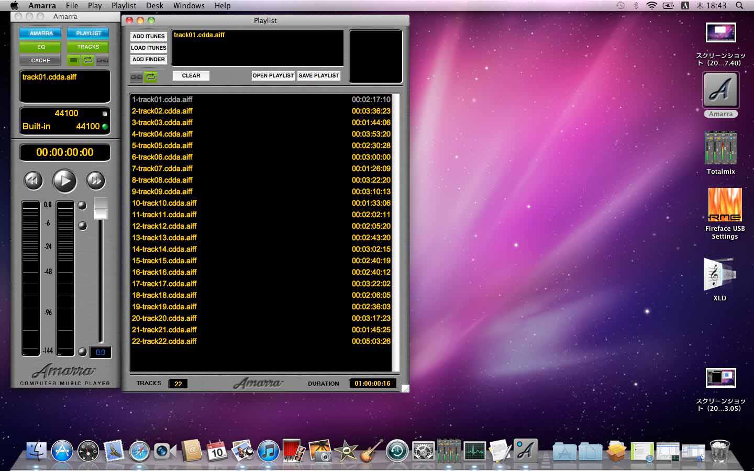Click the album artwork box in the Playlist window
This screenshot has width=754, height=471.
375,56
